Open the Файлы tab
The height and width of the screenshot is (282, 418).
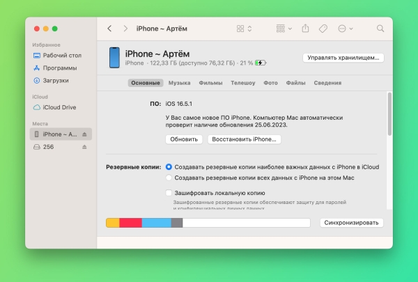point(295,83)
